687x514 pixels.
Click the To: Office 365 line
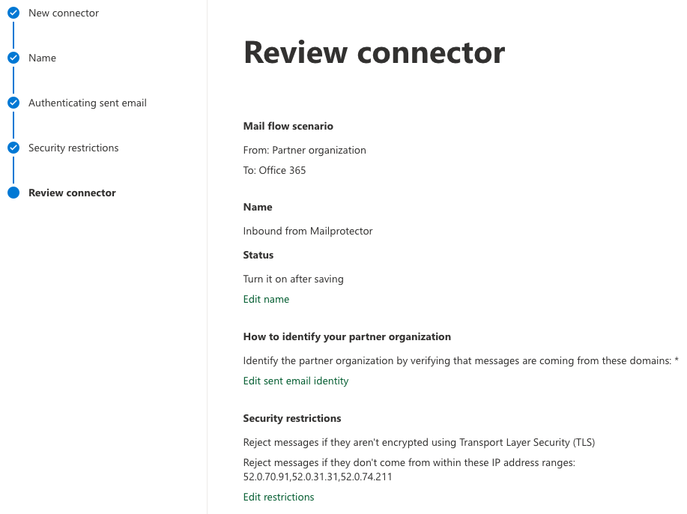[274, 170]
